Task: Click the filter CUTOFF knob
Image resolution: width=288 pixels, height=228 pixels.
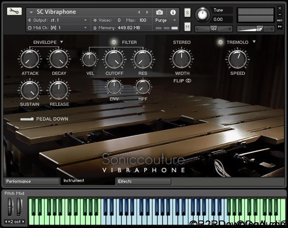Action: point(114,59)
